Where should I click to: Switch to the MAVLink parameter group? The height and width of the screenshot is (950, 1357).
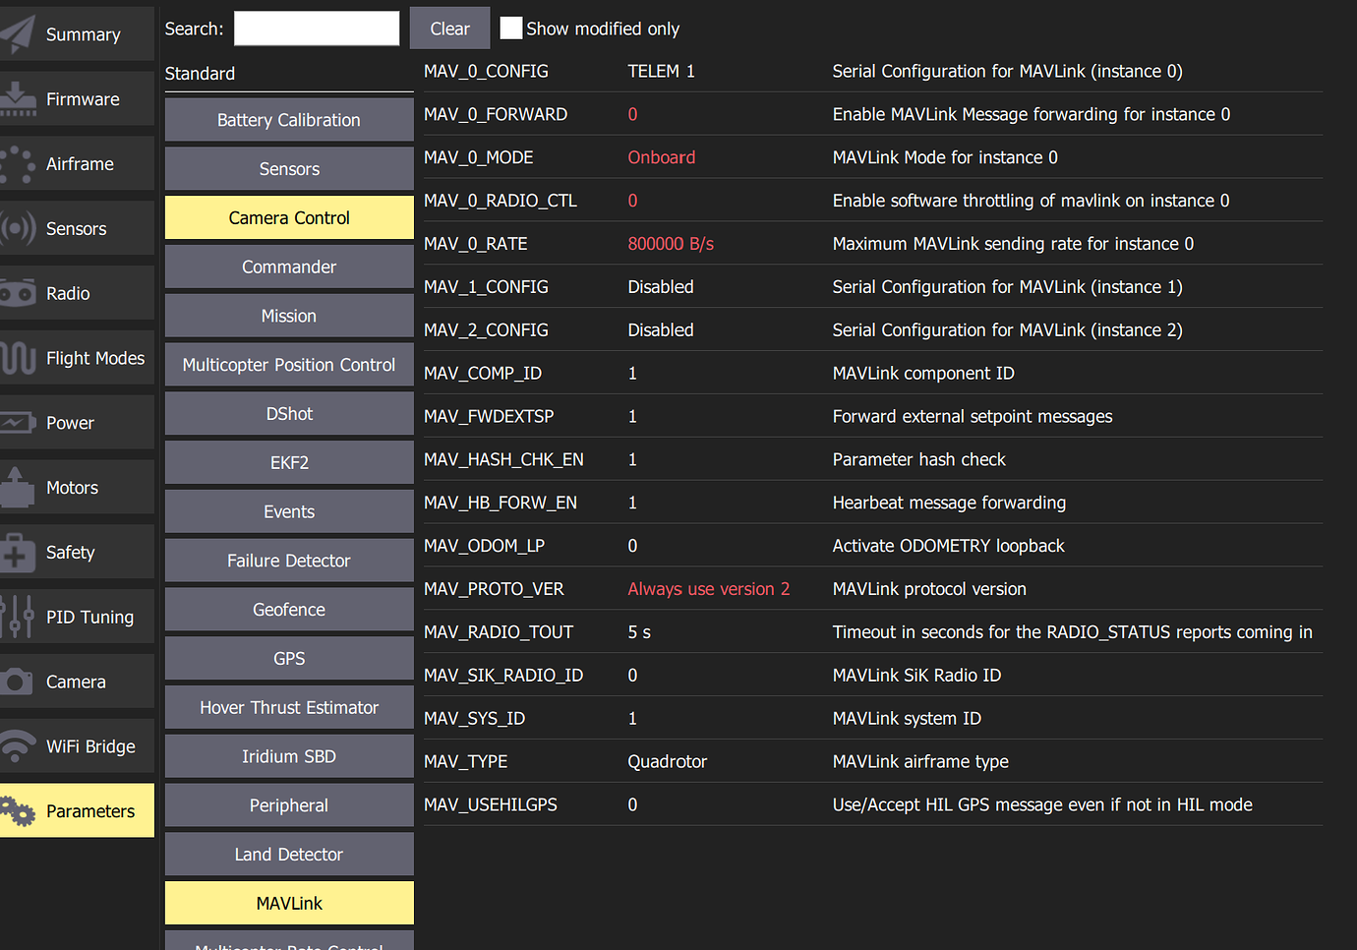coord(289,902)
